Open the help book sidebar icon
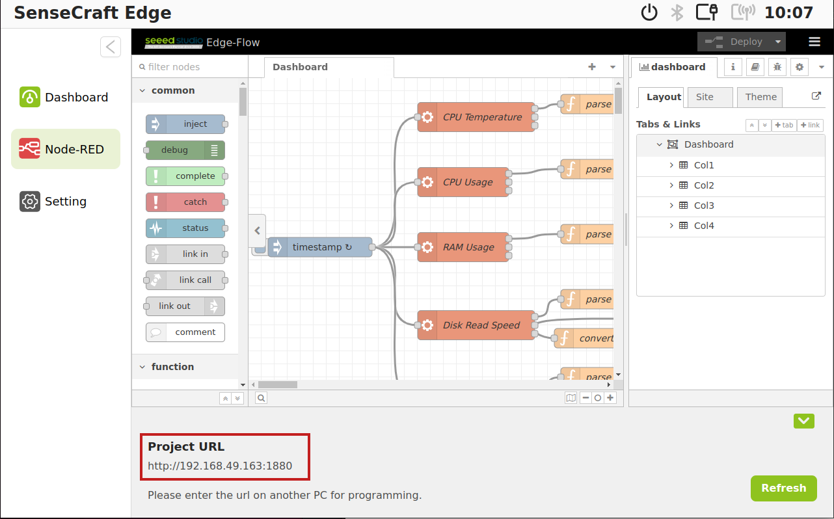This screenshot has width=834, height=519. [755, 67]
